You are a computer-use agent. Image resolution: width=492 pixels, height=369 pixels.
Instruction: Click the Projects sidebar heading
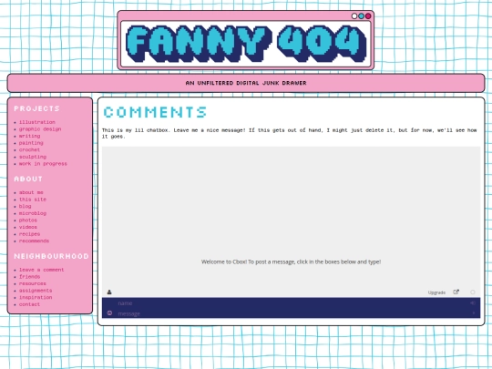point(36,108)
